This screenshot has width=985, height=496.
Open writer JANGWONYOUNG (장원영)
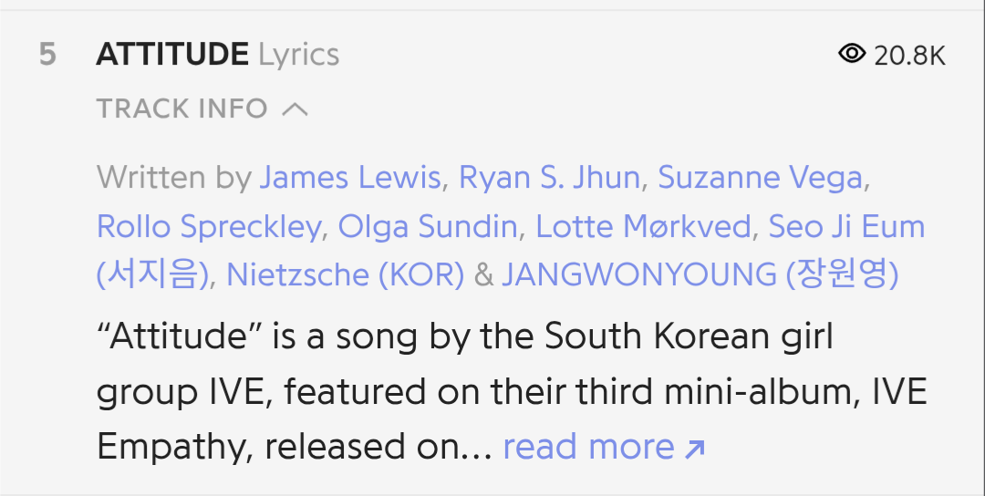(x=700, y=274)
